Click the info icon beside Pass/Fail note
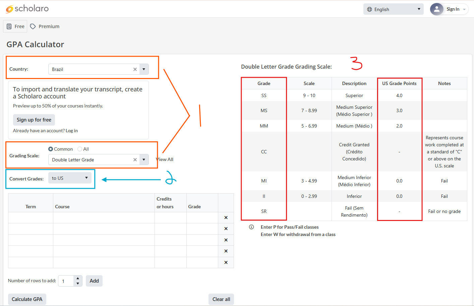 point(251,227)
